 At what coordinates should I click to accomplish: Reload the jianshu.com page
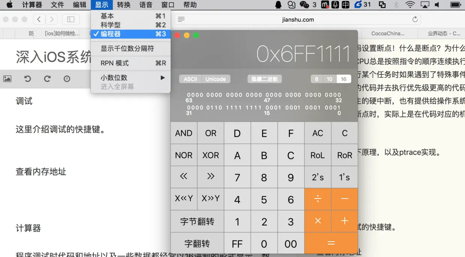415,20
